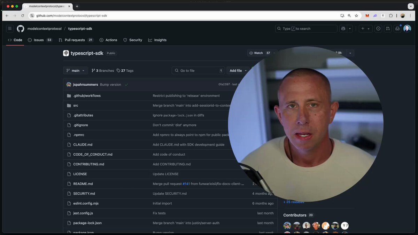Bookmark this page with the star icon
The image size is (418, 235).
tap(356, 16)
